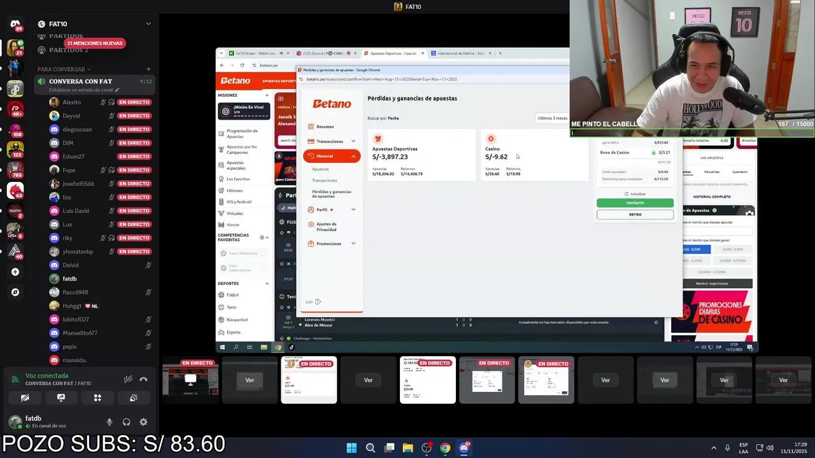This screenshot has width=815, height=458.
Task: Open the soundboard icon
Action: (134, 398)
